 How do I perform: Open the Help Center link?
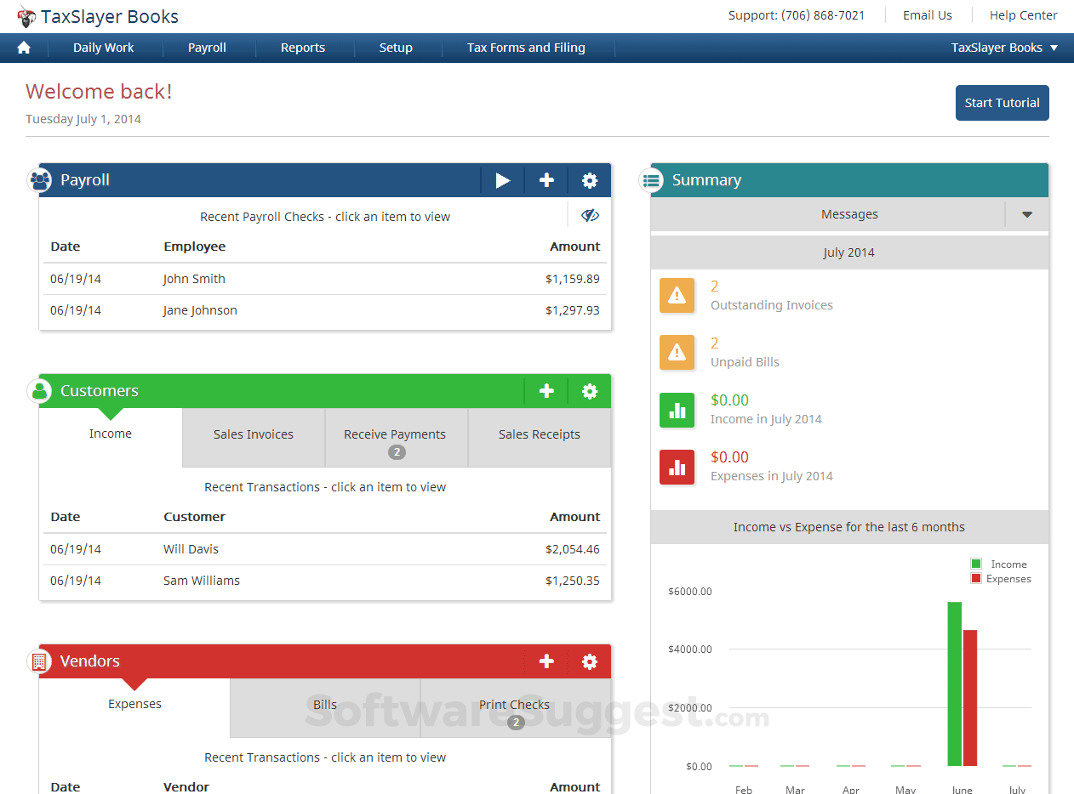1023,15
